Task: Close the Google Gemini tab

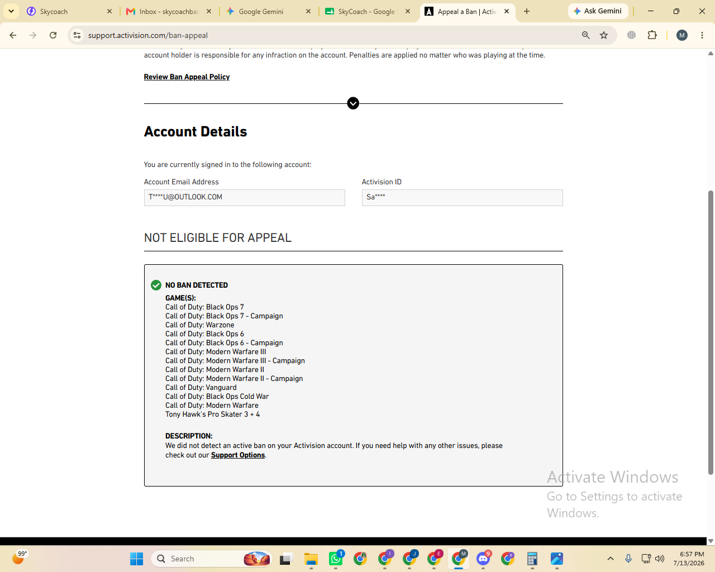Action: pos(308,11)
